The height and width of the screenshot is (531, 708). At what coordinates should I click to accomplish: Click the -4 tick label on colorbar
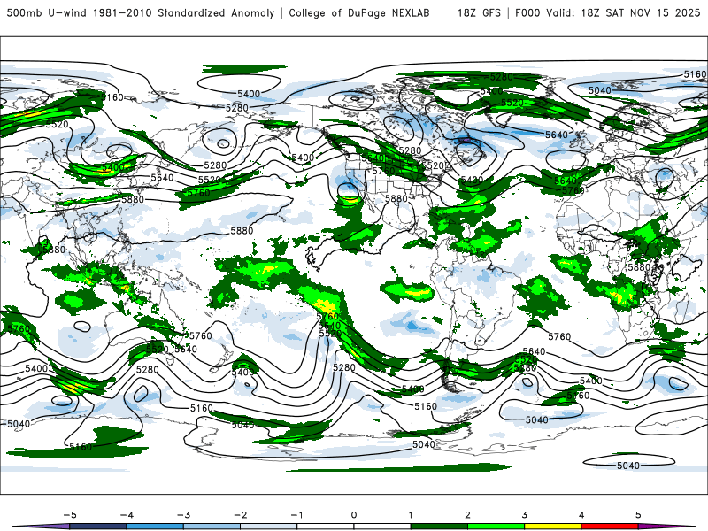[127, 515]
